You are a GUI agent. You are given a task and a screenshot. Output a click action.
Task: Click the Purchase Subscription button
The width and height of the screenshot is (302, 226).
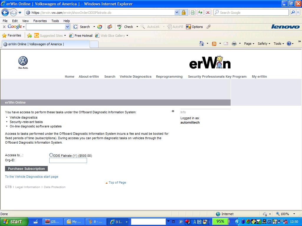tap(26, 169)
